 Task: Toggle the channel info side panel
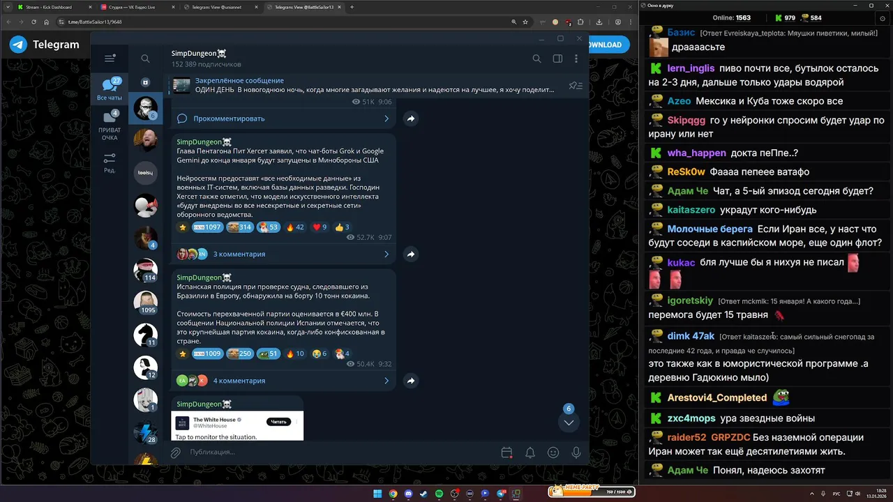click(557, 59)
